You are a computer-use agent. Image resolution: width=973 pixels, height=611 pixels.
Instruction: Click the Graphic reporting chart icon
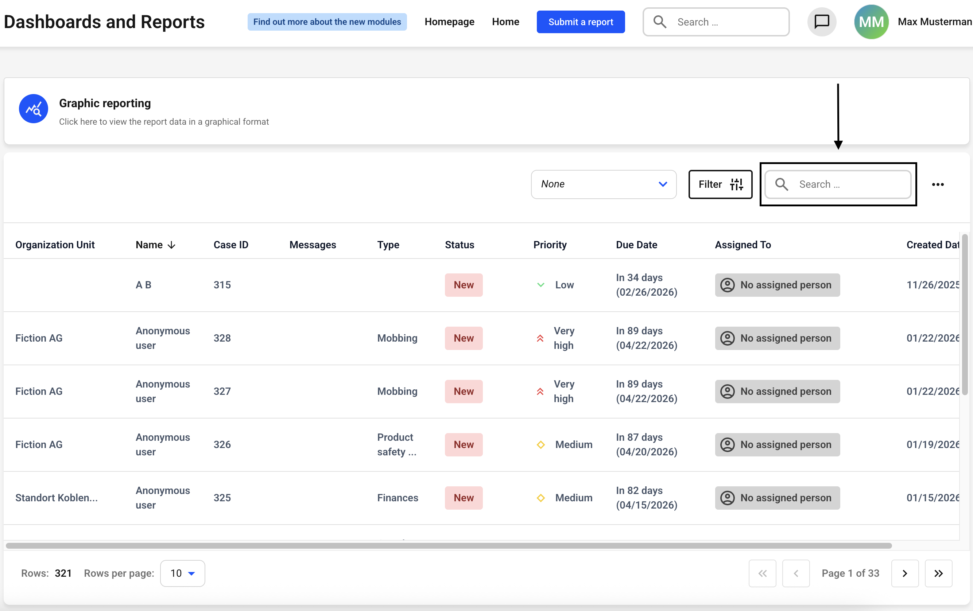[x=34, y=109]
